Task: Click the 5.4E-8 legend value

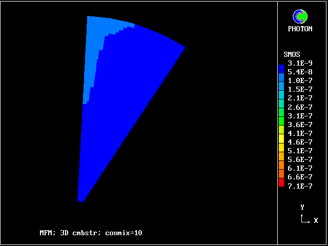Action: (300, 72)
